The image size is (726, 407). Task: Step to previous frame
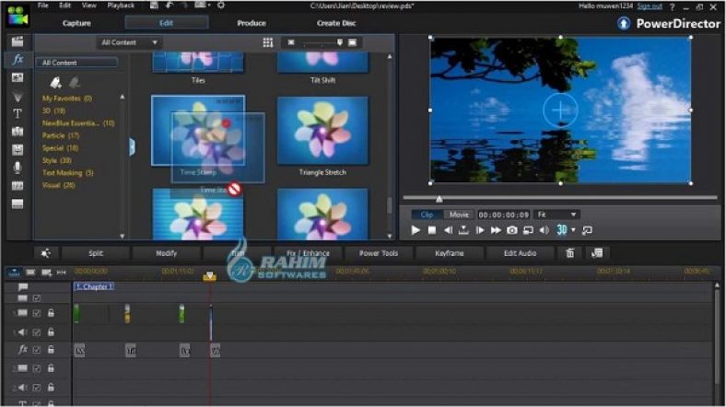[448, 230]
